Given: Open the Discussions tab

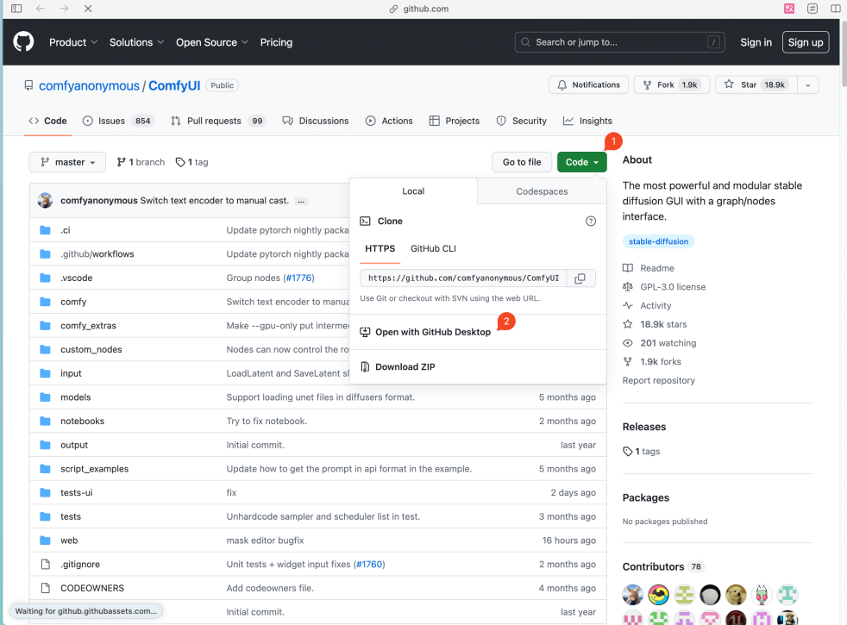Looking at the screenshot, I should click(316, 121).
